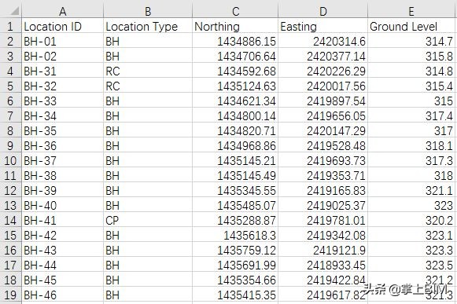Click BH type cell in BH-40 row

[x=148, y=205]
